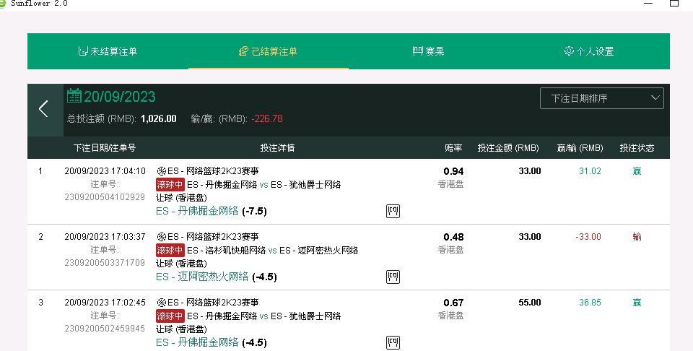Click the 滚球中 badge in row 2
The width and height of the screenshot is (693, 351).
point(170,250)
